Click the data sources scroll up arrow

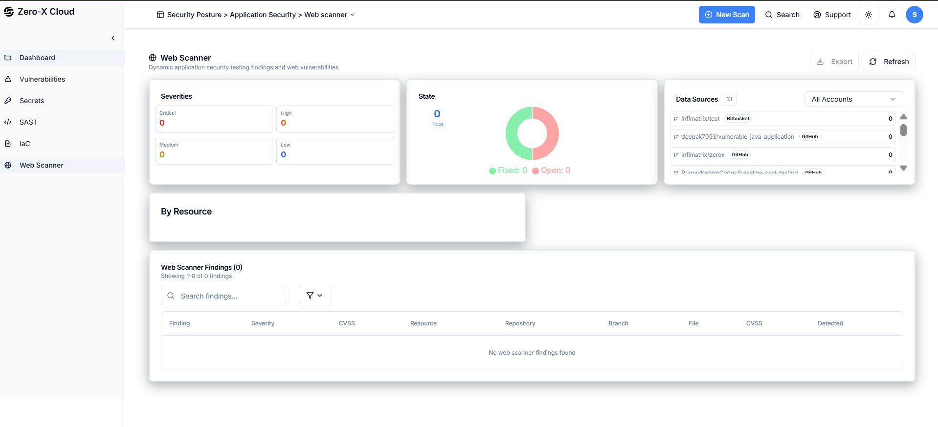click(x=904, y=117)
